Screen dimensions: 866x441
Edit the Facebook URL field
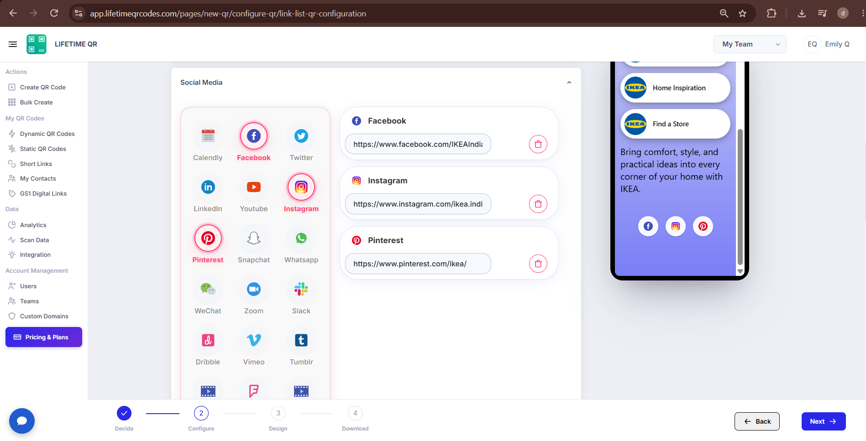point(418,144)
